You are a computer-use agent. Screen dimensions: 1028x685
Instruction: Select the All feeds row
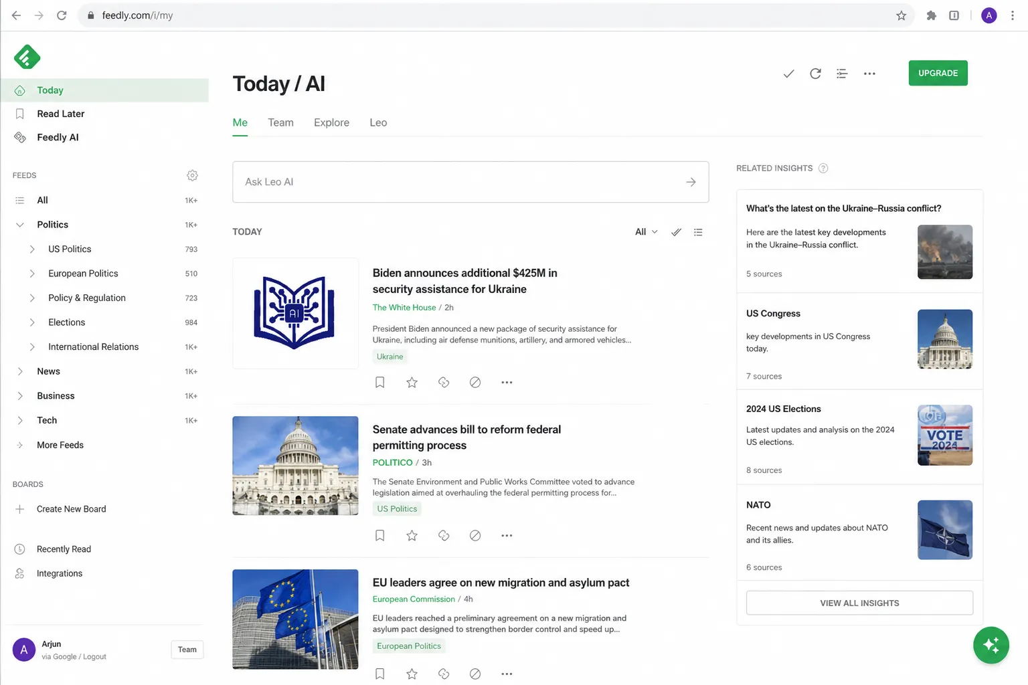point(104,200)
